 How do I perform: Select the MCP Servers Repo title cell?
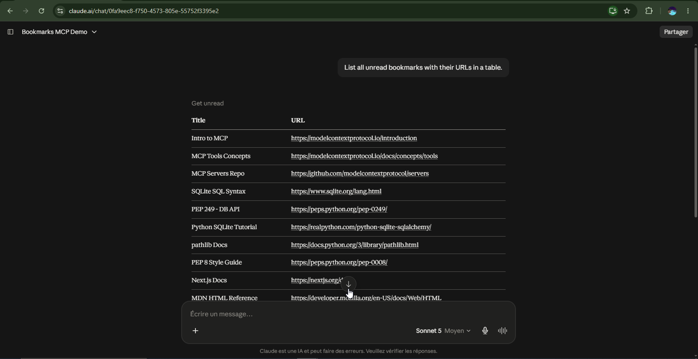[x=218, y=173]
